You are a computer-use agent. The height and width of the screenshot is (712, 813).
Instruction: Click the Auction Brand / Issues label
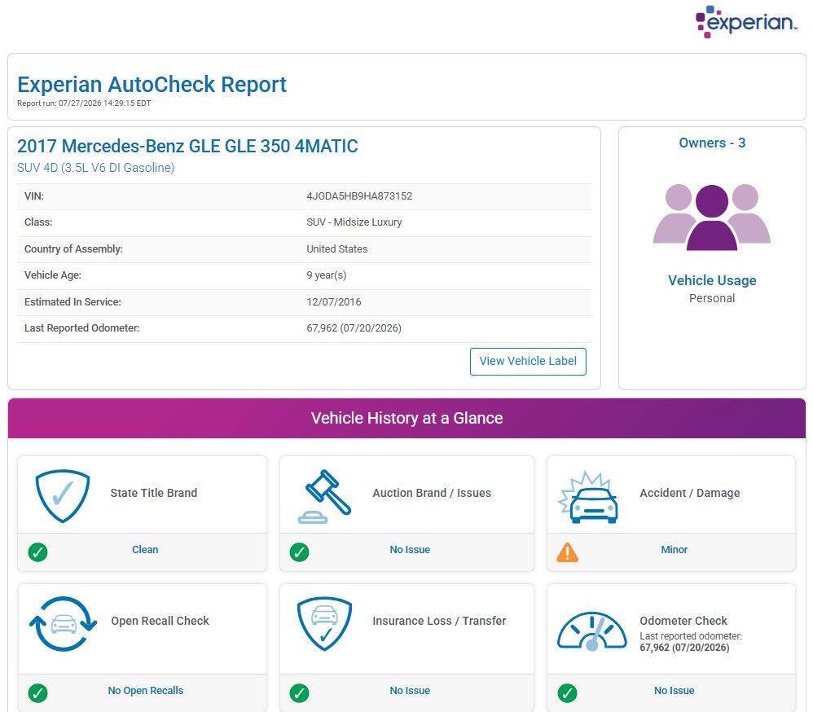(x=432, y=493)
